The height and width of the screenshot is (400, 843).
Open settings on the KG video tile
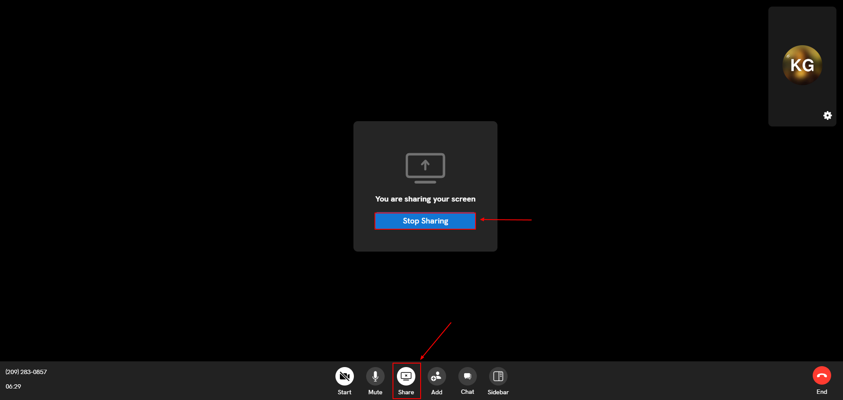pos(828,115)
